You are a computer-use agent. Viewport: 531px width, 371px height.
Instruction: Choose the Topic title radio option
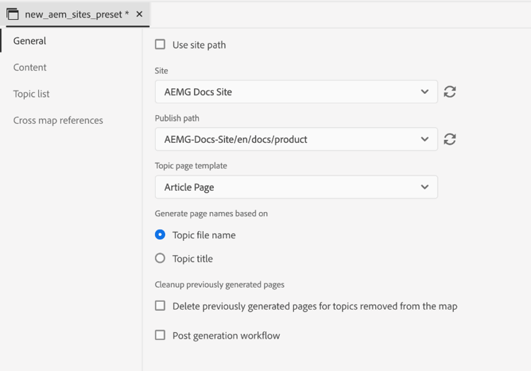pos(160,259)
